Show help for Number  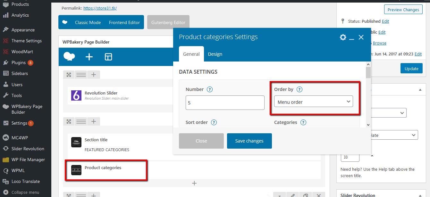click(x=210, y=89)
